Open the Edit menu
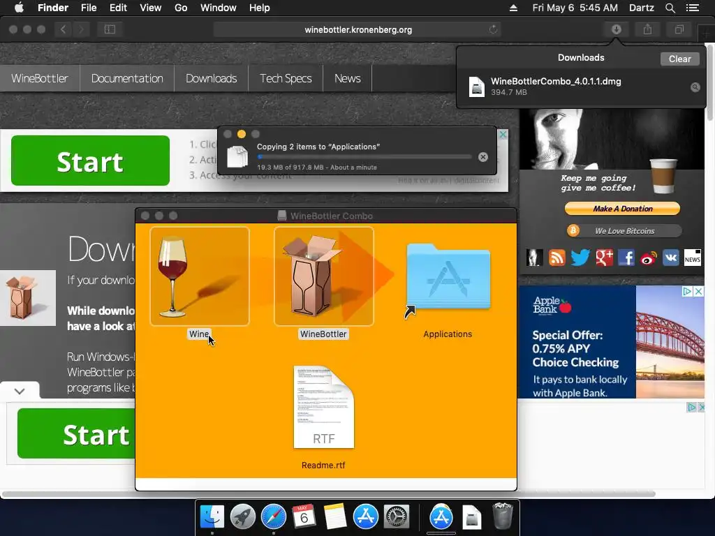 pyautogui.click(x=118, y=8)
